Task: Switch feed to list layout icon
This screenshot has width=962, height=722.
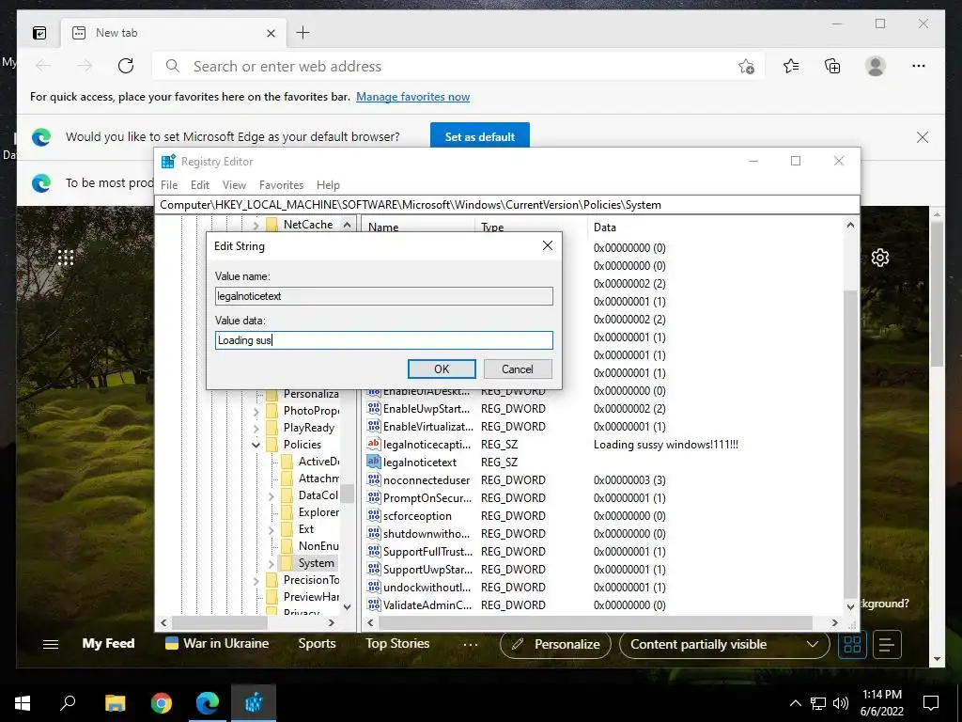Action: (887, 645)
